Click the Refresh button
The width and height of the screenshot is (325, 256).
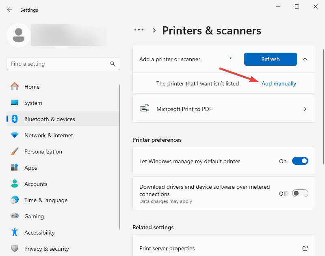coord(270,59)
